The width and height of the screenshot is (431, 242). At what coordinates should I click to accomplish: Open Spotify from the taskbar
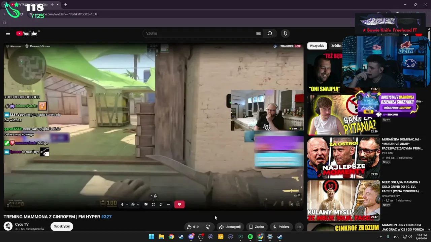(250, 237)
